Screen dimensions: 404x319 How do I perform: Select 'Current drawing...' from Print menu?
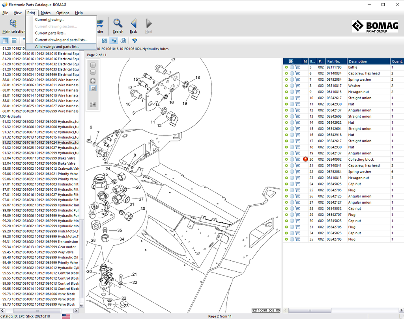click(x=50, y=20)
